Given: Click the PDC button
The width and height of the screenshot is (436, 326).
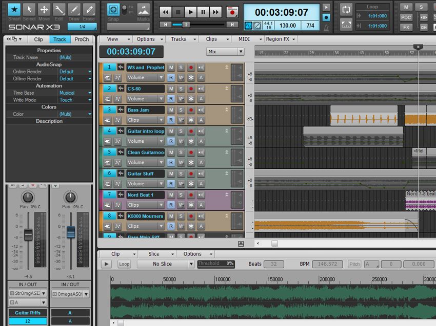Looking at the screenshot, I should pos(406,17).
